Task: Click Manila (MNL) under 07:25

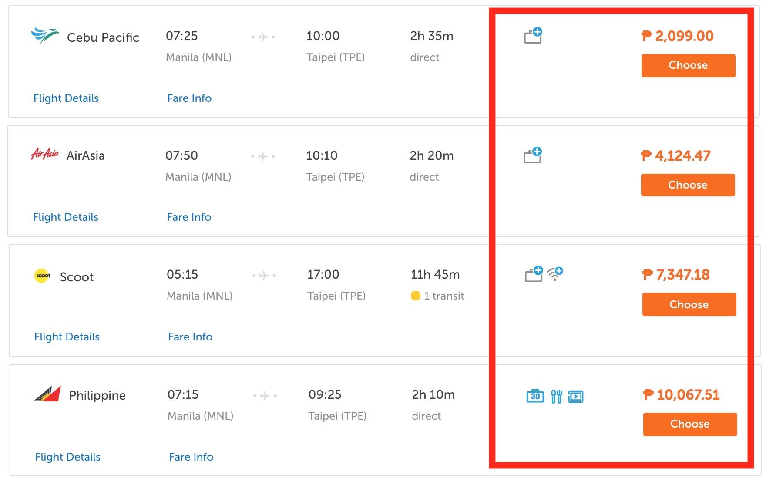Action: coord(199,57)
